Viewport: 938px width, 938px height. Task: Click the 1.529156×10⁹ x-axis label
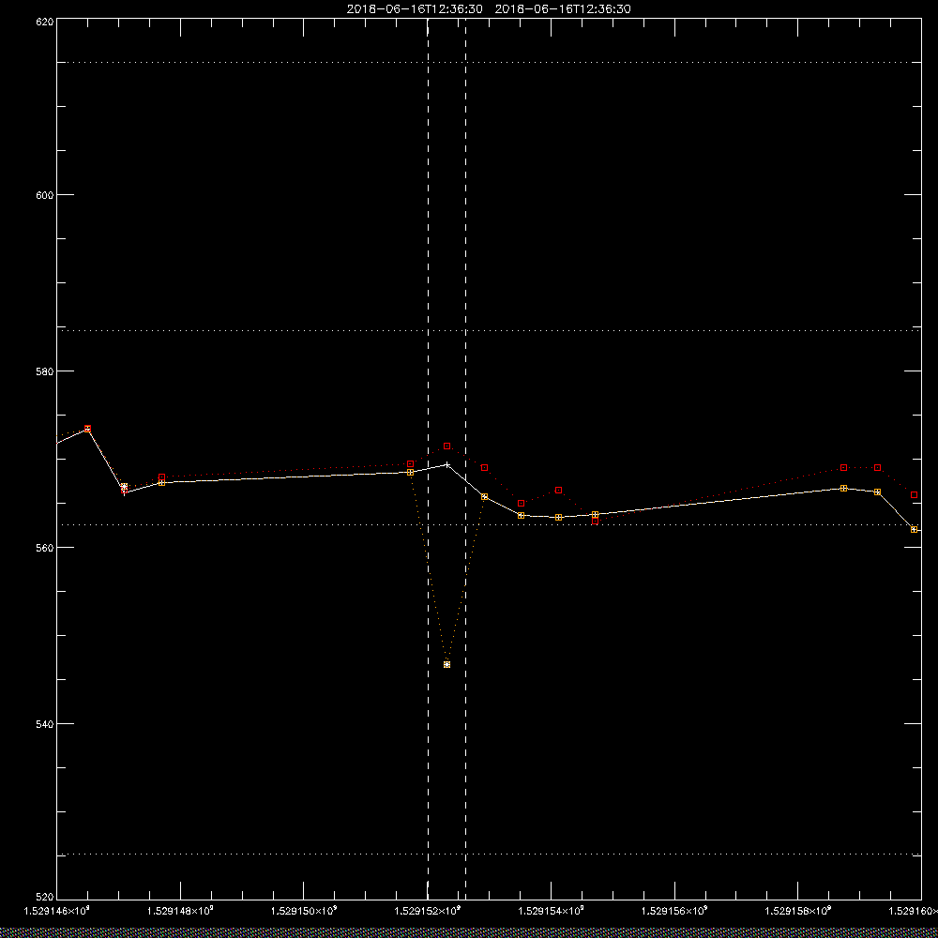point(674,911)
